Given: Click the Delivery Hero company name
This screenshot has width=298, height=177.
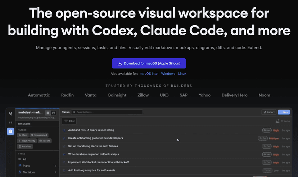Looking at the screenshot, I should (x=235, y=95).
